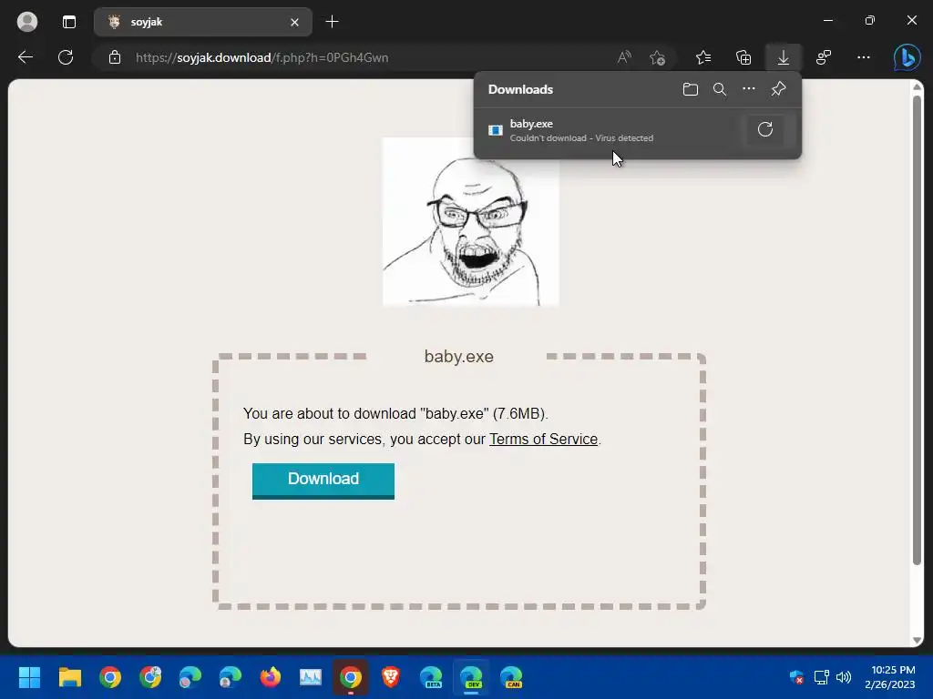
Task: Enable Read aloud from address bar
Action: click(x=624, y=57)
